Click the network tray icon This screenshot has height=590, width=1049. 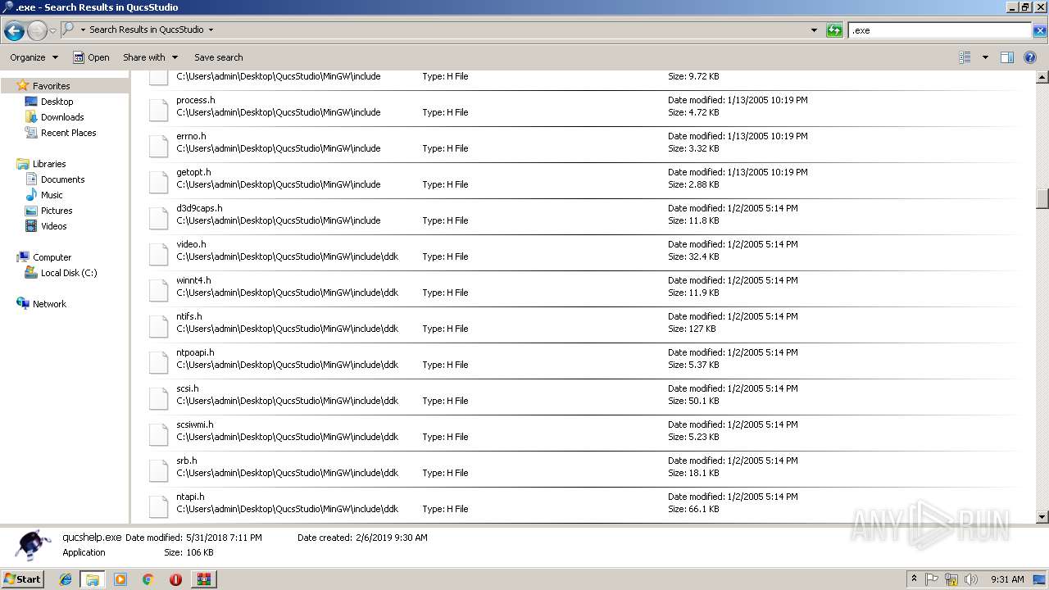tap(951, 579)
